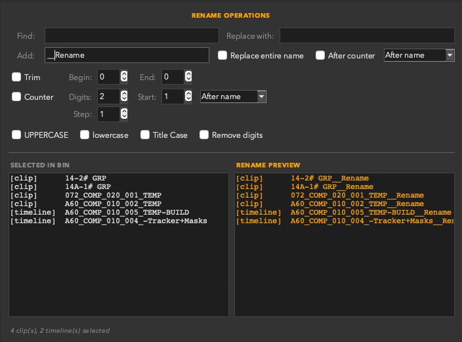This screenshot has height=342, width=462.
Task: Tick the lowercase checkbox
Action: pyautogui.click(x=85, y=135)
